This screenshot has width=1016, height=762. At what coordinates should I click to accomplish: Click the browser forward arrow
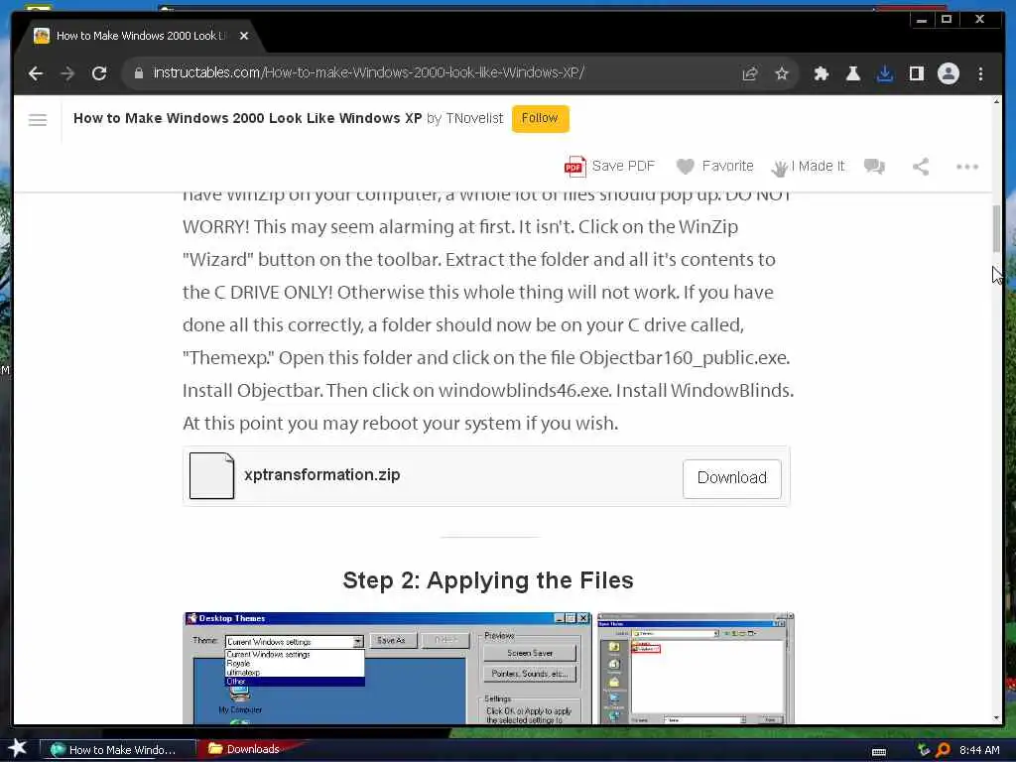click(x=67, y=73)
